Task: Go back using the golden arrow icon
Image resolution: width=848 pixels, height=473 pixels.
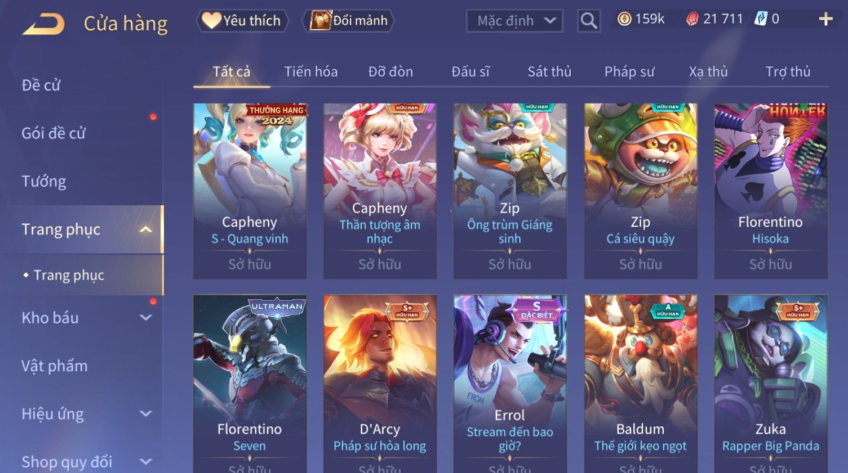Action: tap(43, 24)
